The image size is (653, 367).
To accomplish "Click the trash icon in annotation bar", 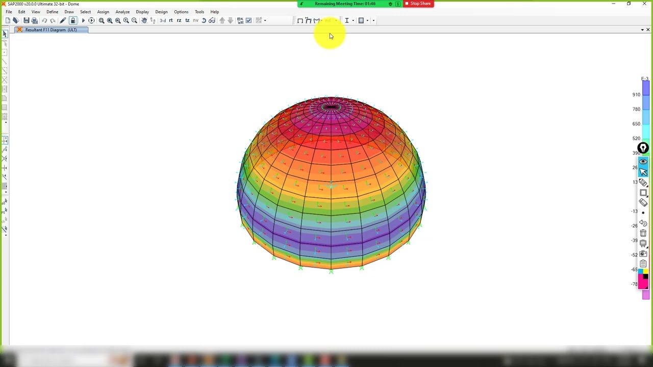I will pyautogui.click(x=643, y=233).
